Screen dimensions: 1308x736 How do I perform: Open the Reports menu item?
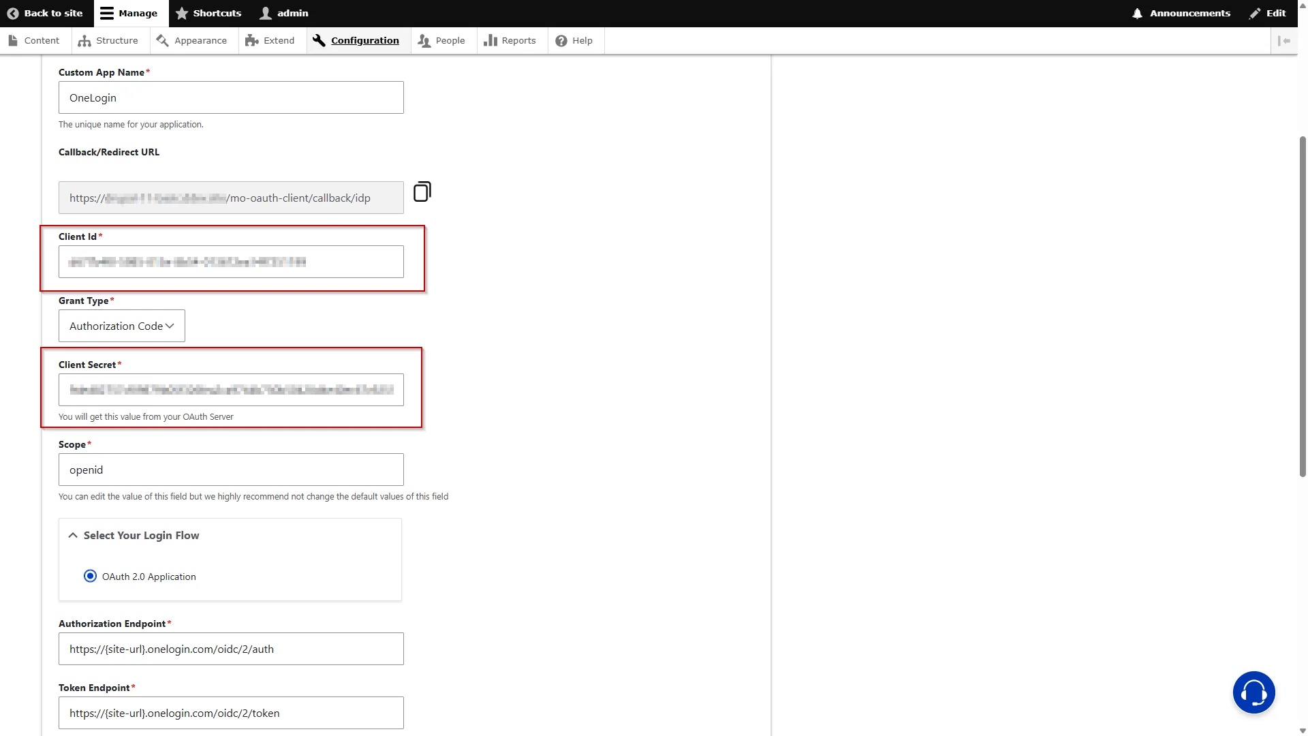click(x=510, y=40)
